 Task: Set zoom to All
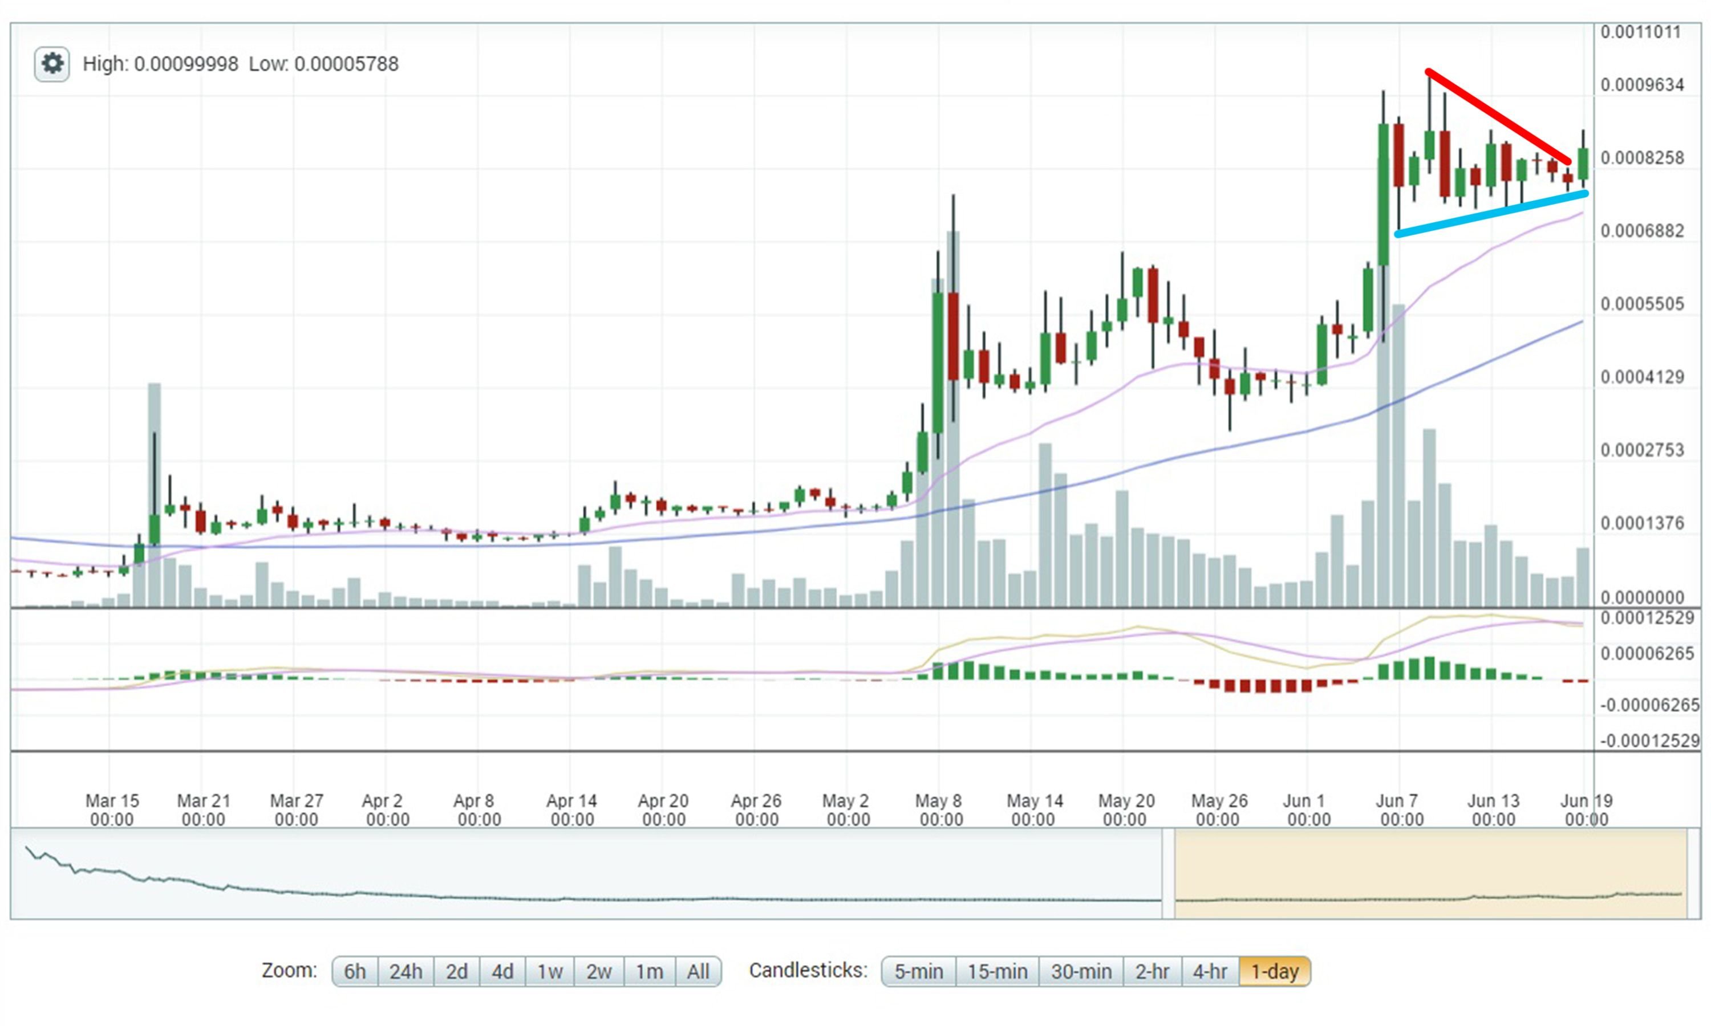[698, 971]
